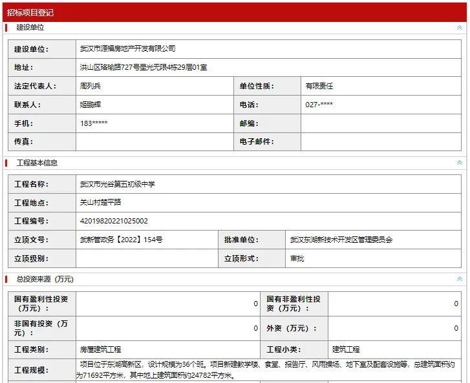Image resolution: width=470 pixels, height=383 pixels.
Task: Click the 工程规模 description text
Action: (x=265, y=370)
